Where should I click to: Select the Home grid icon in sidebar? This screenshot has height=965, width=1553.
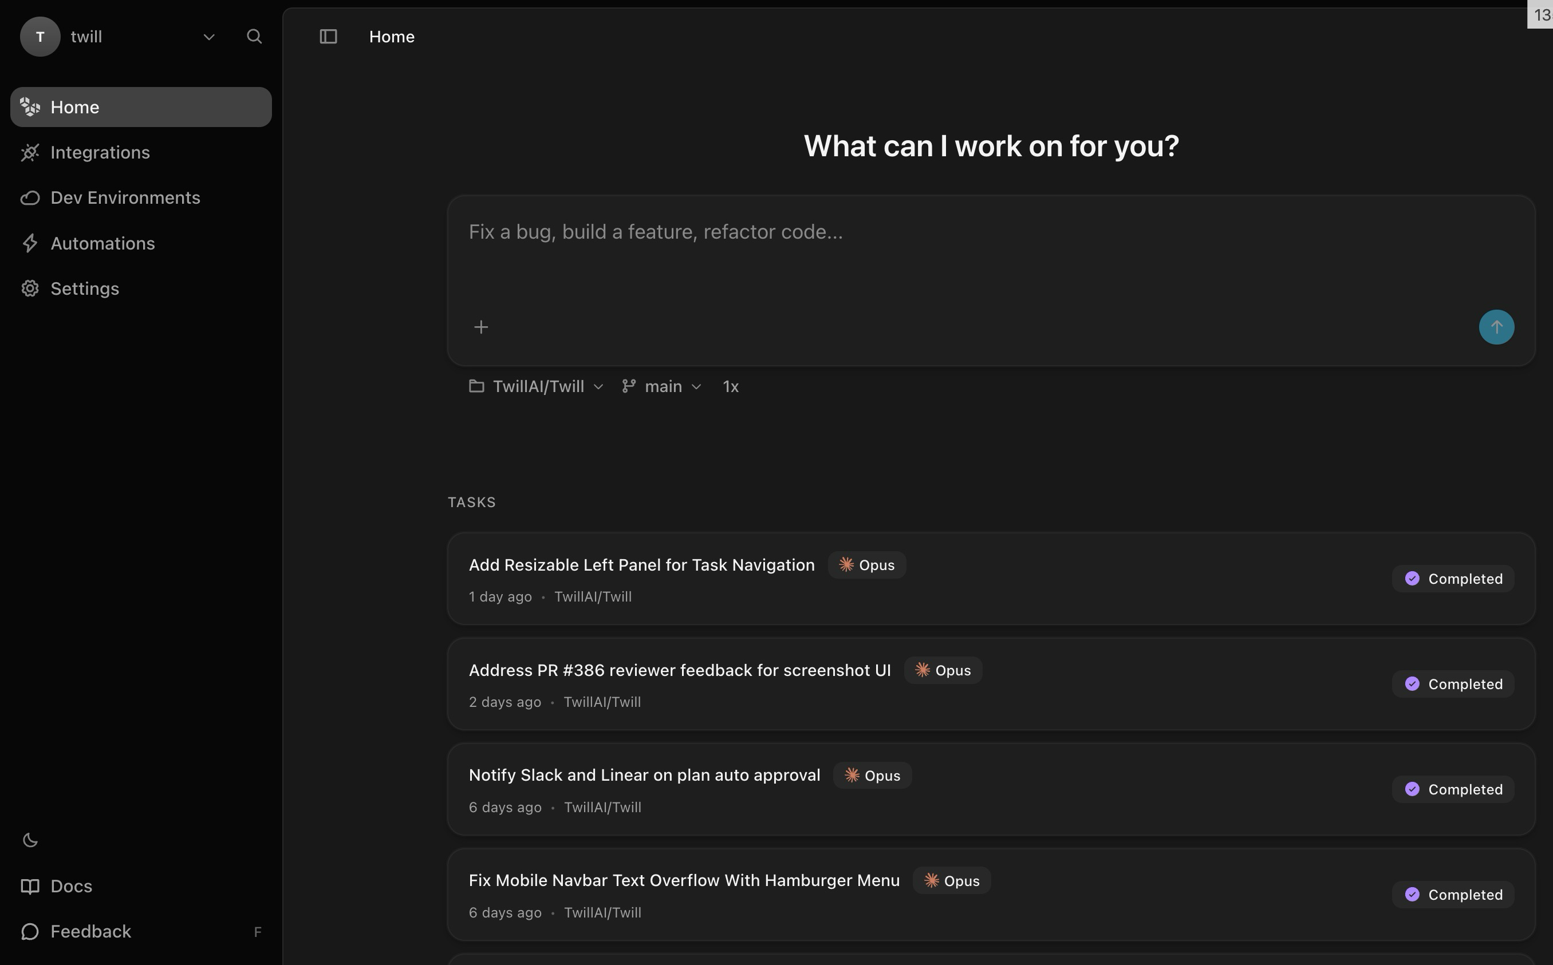point(30,106)
